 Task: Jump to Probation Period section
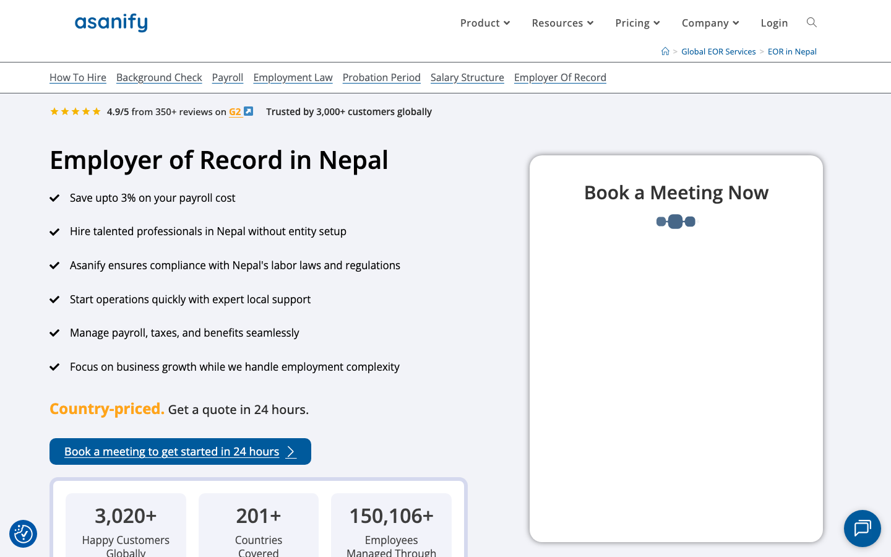point(382,77)
